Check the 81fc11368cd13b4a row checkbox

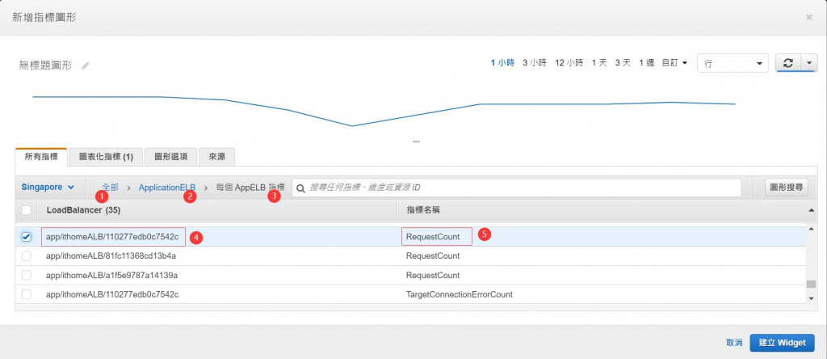point(27,256)
